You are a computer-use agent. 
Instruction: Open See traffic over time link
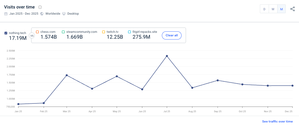click(x=277, y=121)
